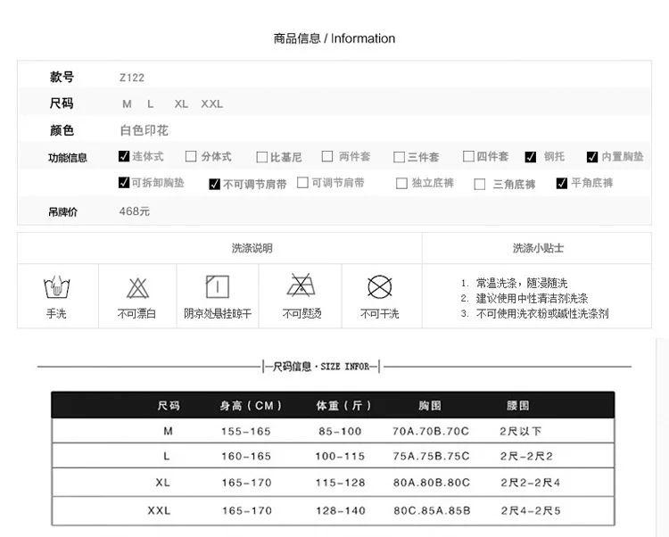Click waist cell 2尺4-2尺5
The height and width of the screenshot is (537, 669).
[531, 511]
